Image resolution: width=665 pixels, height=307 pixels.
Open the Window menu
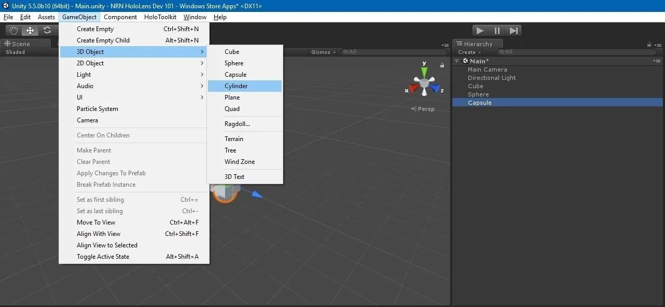[x=195, y=17]
